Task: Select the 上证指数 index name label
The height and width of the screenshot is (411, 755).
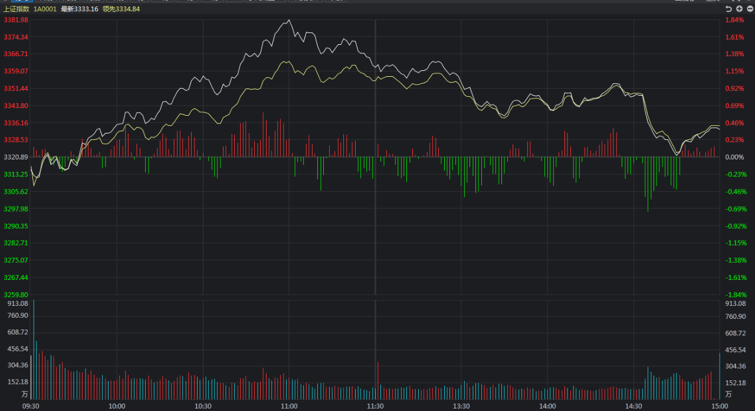Action: point(17,9)
